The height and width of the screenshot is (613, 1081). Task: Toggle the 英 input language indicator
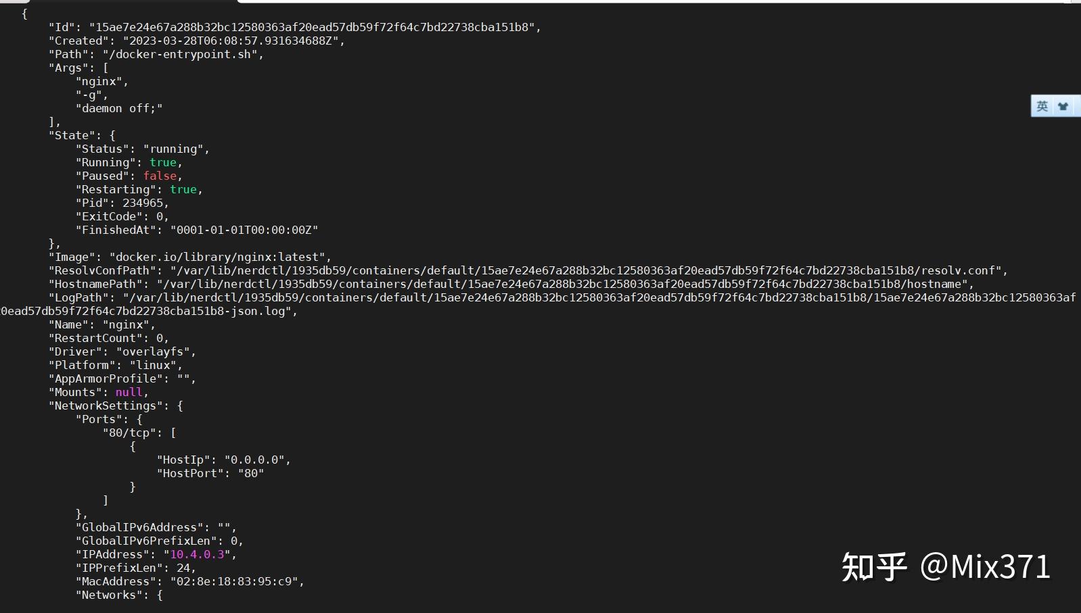(1042, 106)
